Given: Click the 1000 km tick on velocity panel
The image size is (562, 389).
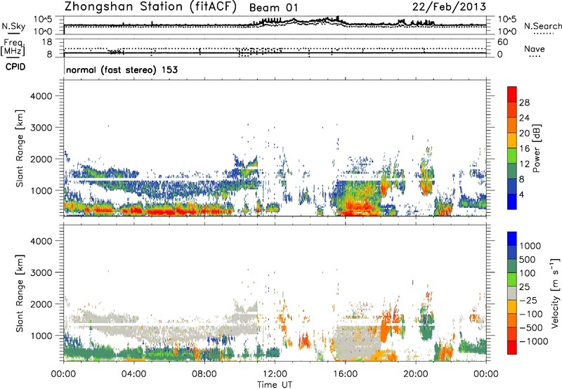Looking at the screenshot, I should [41, 335].
